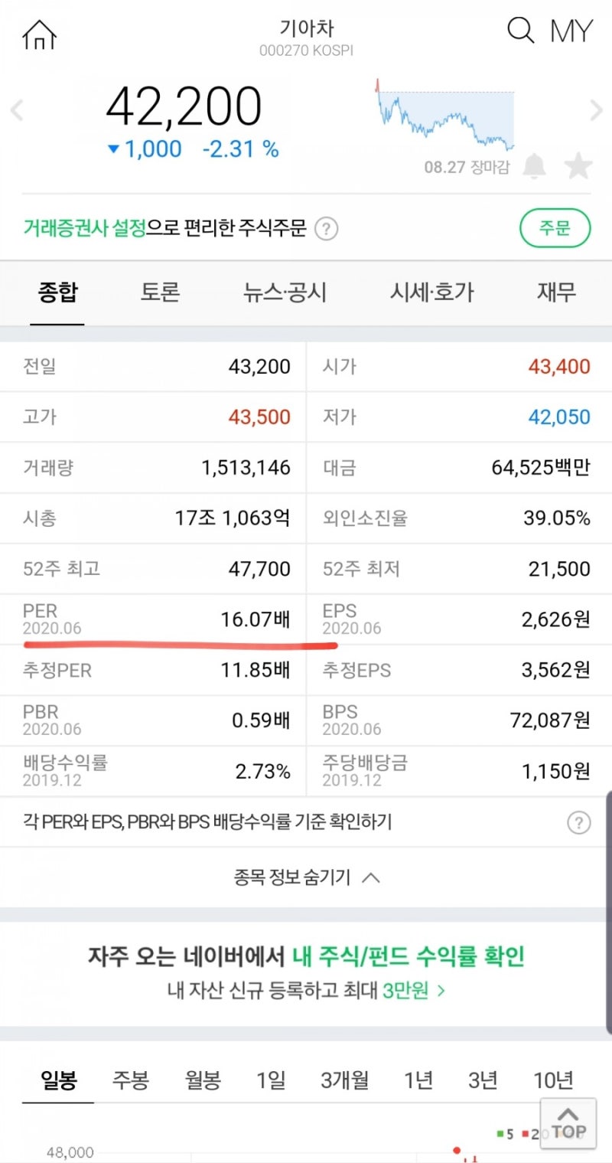The height and width of the screenshot is (1163, 612).
Task: Open the MY page icon
Action: pyautogui.click(x=571, y=31)
